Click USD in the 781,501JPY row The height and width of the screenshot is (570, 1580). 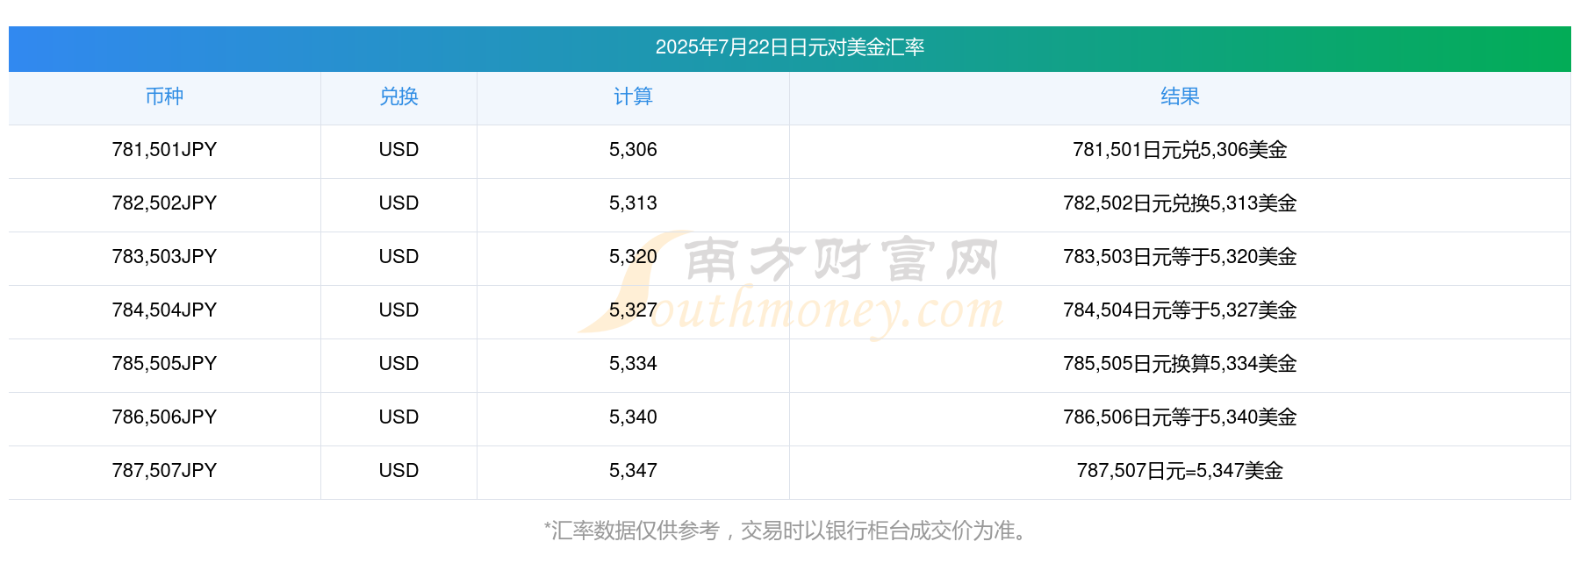(x=399, y=150)
